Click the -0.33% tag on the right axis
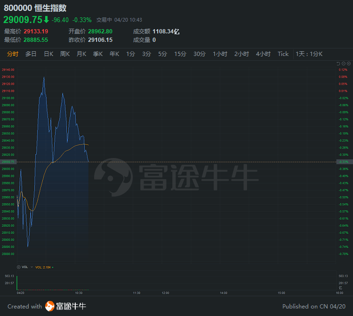Image resolution: width=353 pixels, height=316 pixels. tap(344, 162)
